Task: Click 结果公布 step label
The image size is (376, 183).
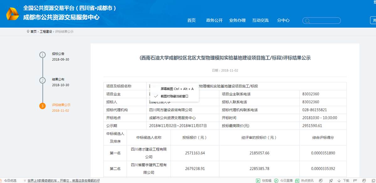Action: coord(58,79)
